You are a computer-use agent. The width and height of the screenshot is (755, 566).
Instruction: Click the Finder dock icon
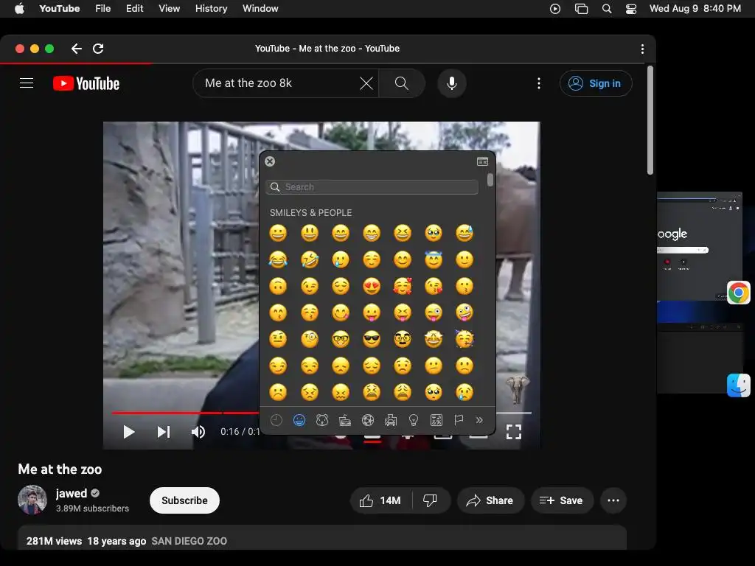[739, 385]
